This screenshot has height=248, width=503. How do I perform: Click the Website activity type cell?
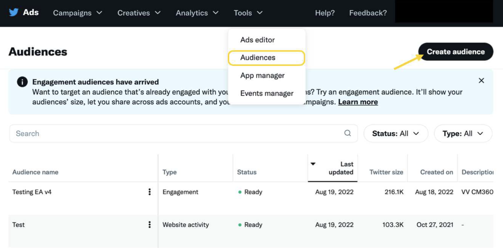186,225
